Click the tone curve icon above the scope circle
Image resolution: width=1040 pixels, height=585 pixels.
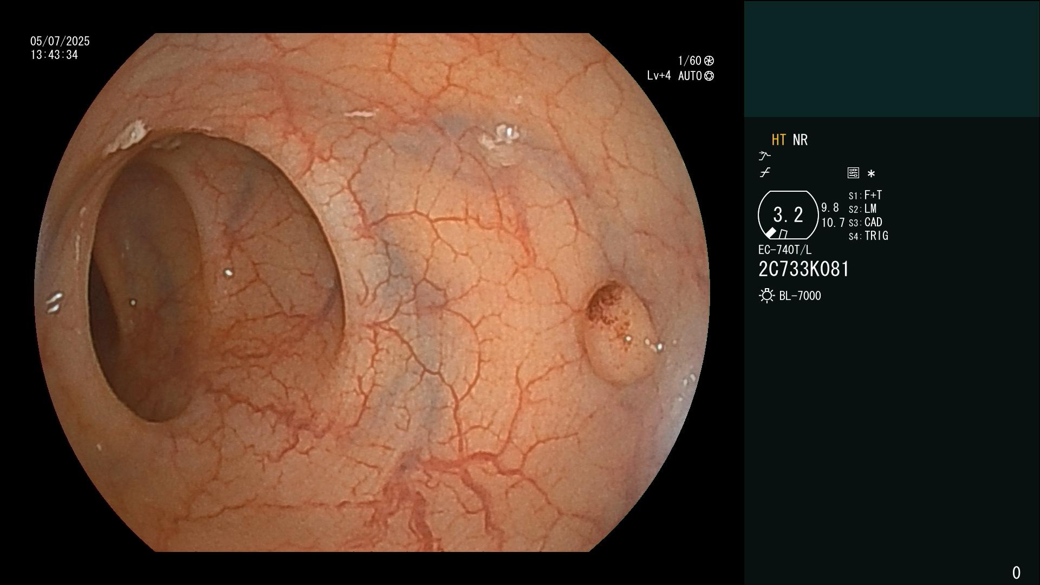pyautogui.click(x=765, y=173)
